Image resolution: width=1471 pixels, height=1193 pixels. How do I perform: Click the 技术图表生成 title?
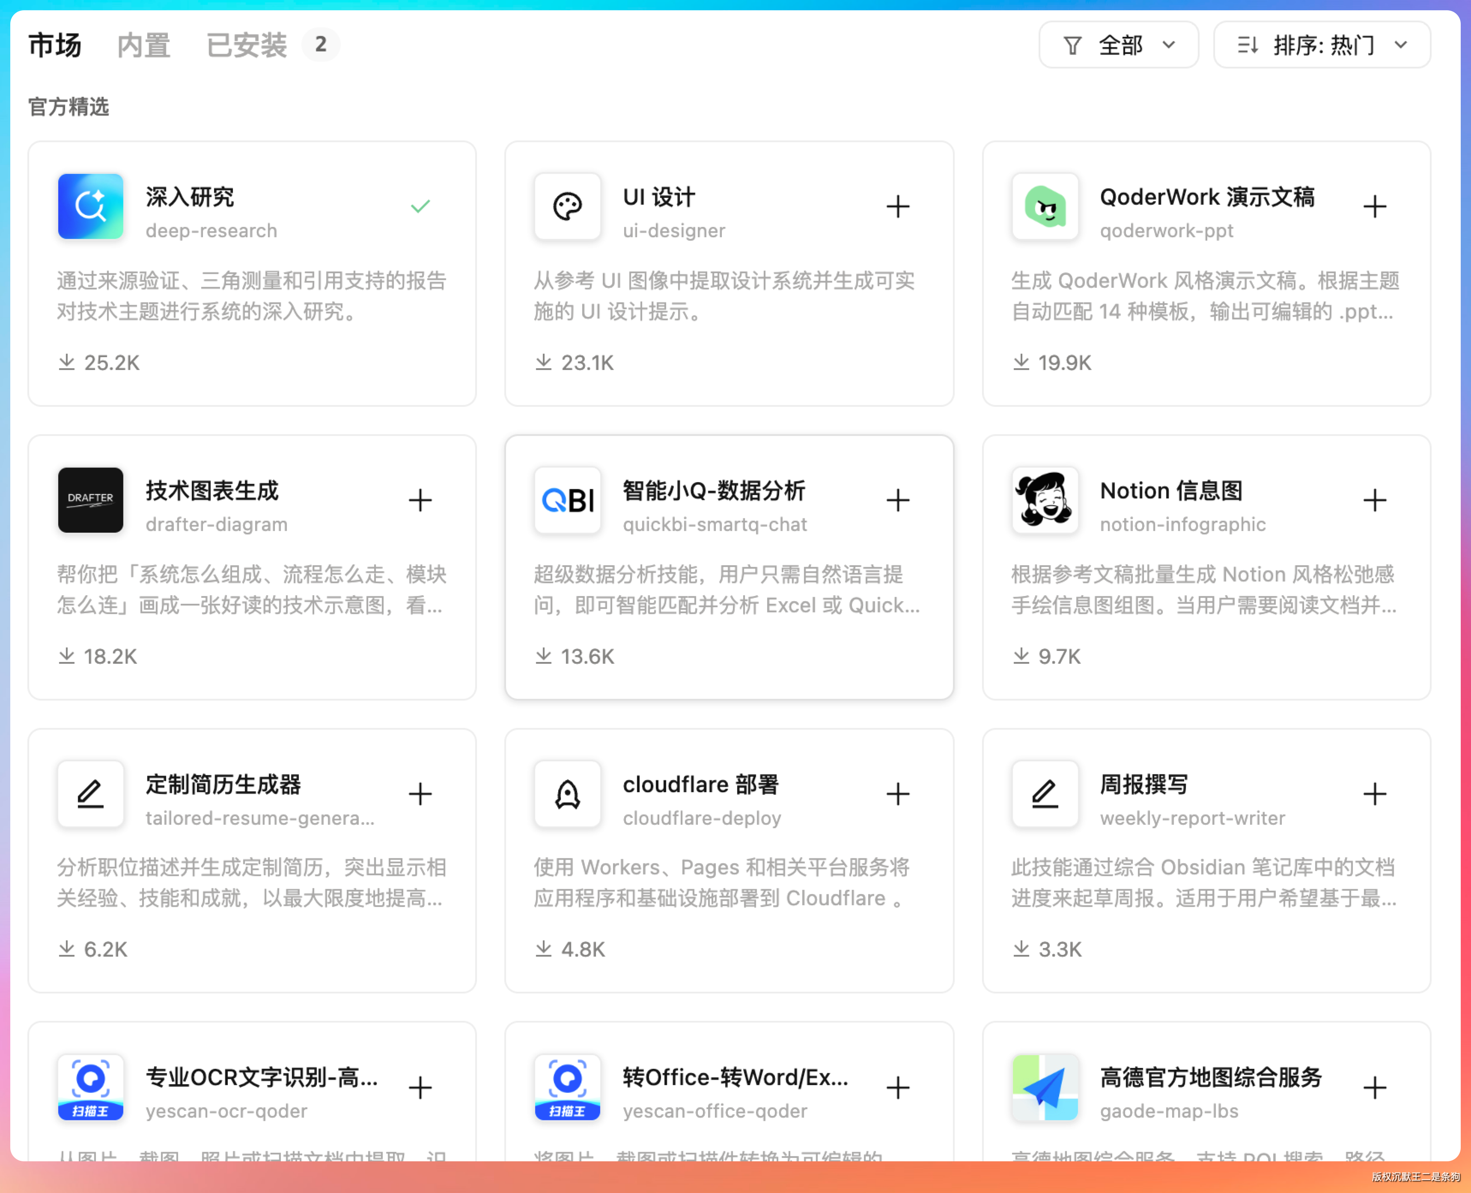[212, 491]
